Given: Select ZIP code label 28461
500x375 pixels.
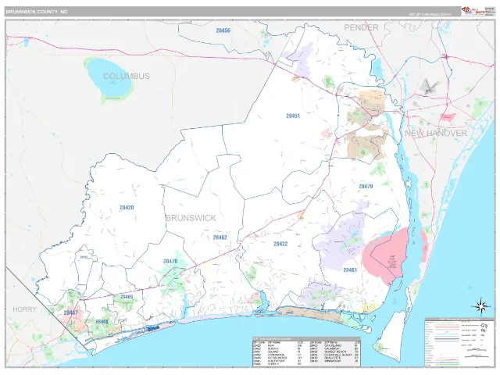Looking at the screenshot, I should 350,270.
